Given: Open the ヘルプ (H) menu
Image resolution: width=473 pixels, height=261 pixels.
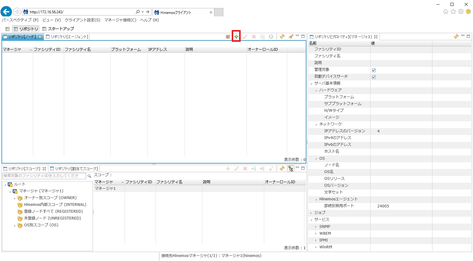Looking at the screenshot, I should [x=149, y=20].
